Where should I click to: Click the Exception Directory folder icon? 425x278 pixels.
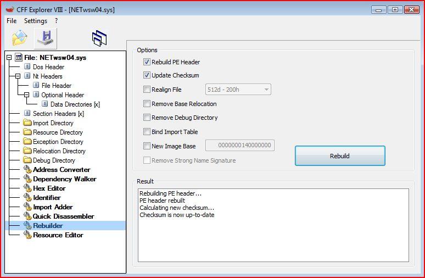click(27, 141)
